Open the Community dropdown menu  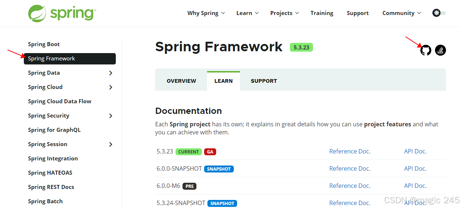click(x=402, y=13)
